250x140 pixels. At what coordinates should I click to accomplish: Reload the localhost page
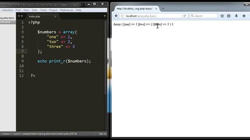(185, 16)
